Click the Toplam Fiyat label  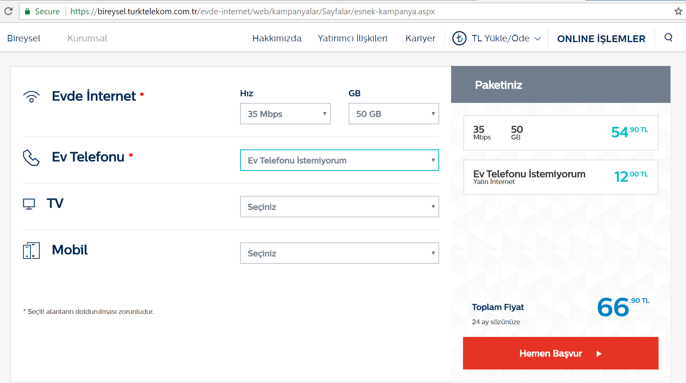[x=498, y=307]
